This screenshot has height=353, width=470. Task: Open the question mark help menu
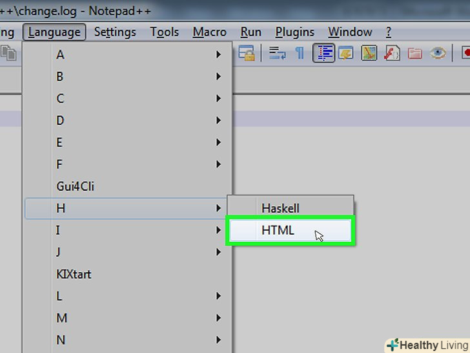(x=389, y=32)
